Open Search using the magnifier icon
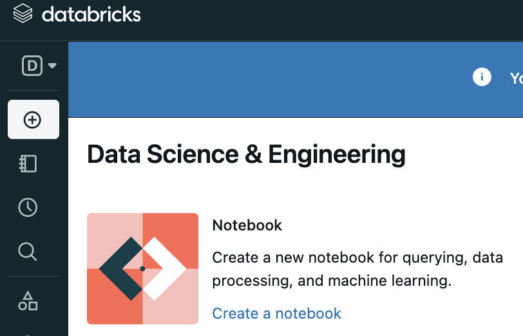Viewport: 523px width, 336px height. 27,251
